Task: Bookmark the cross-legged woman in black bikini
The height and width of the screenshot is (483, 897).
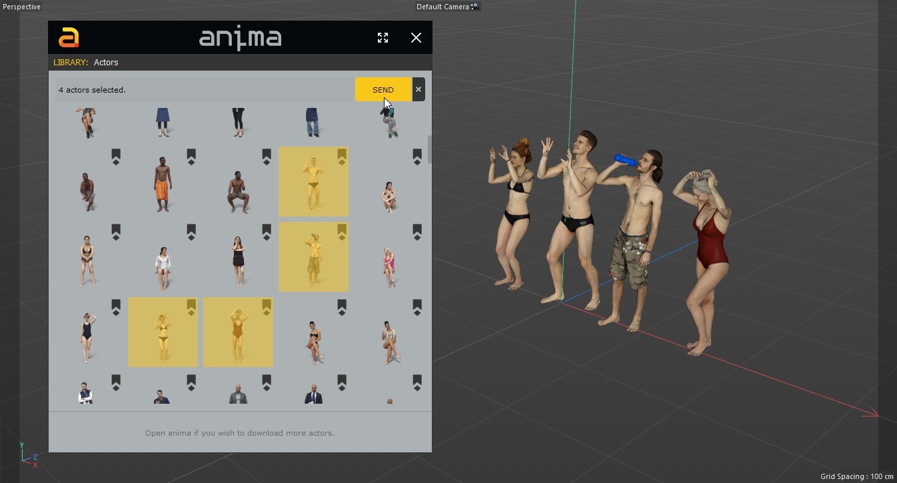Action: pyautogui.click(x=341, y=307)
